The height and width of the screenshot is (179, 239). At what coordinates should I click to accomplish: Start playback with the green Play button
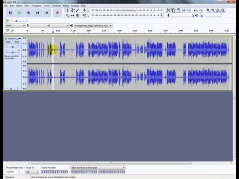pyautogui.click(x=19, y=13)
